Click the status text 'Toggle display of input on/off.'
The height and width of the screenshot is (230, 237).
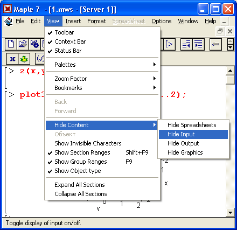pos(44,223)
